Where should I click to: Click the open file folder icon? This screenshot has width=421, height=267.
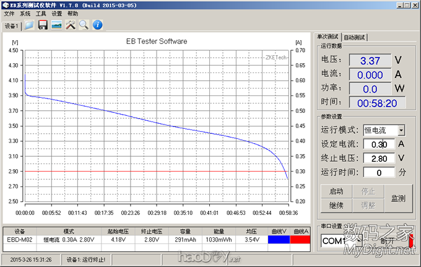coord(29,25)
